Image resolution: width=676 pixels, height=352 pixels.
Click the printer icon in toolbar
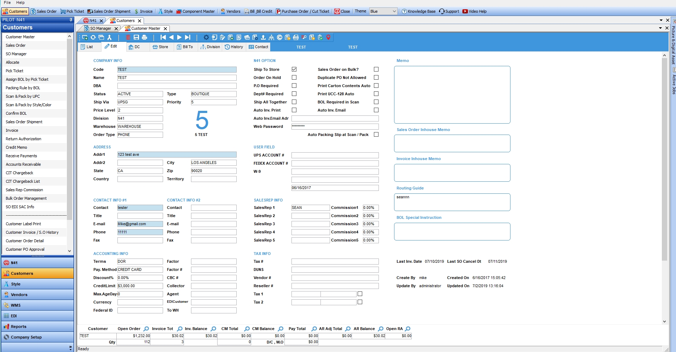[144, 37]
